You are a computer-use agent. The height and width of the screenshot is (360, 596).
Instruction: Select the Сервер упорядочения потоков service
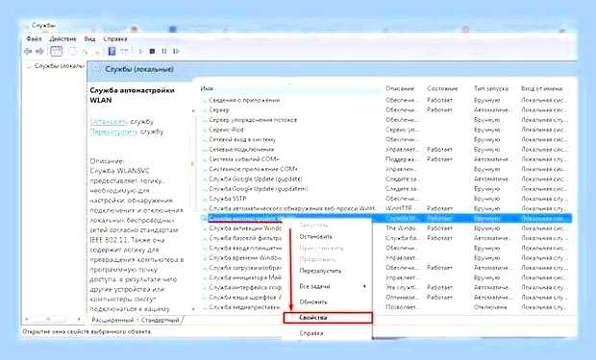point(385,120)
